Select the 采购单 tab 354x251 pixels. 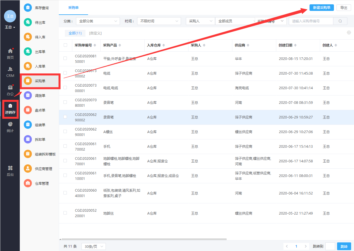73,8
